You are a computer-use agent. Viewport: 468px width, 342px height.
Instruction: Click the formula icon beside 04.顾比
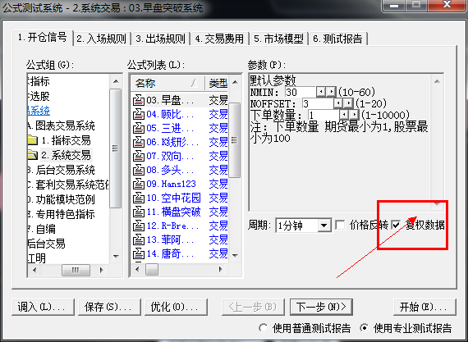point(139,114)
